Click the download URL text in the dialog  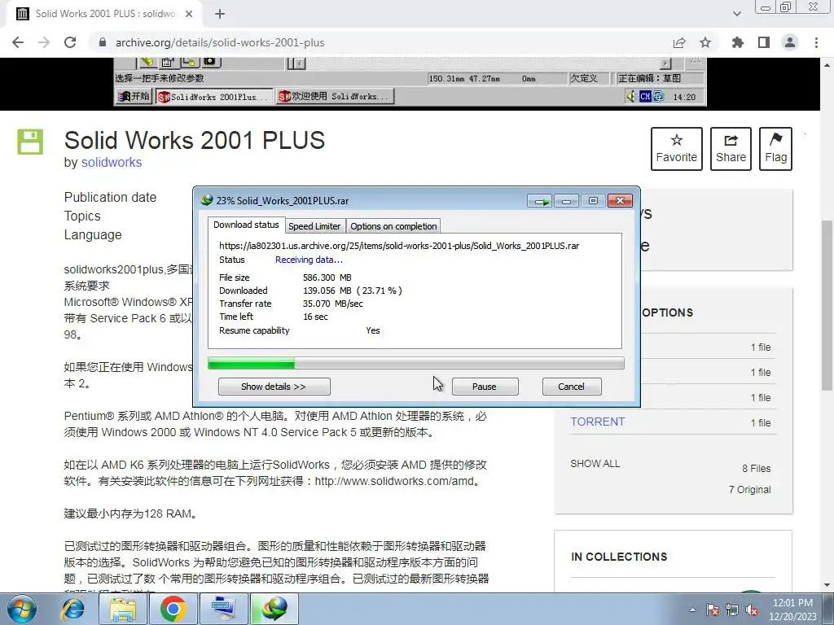[399, 246]
